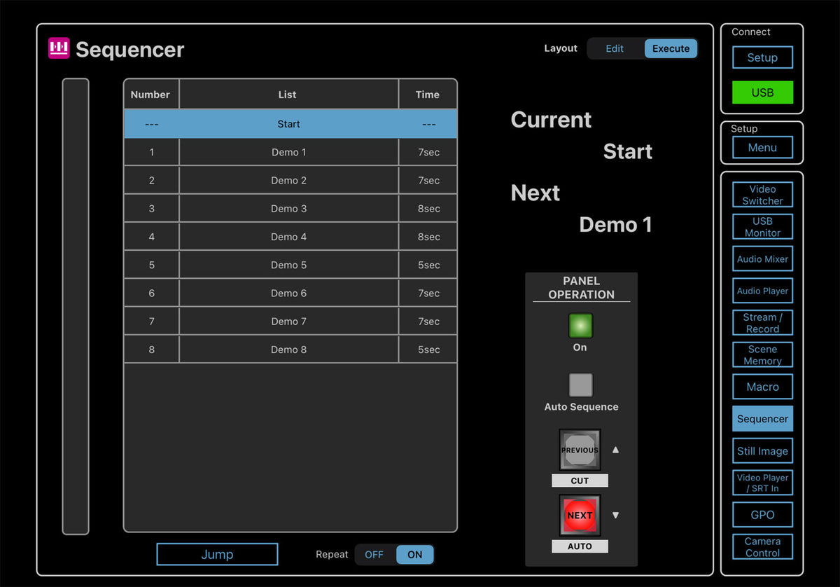Select the Demo 3 row in list

(289, 209)
